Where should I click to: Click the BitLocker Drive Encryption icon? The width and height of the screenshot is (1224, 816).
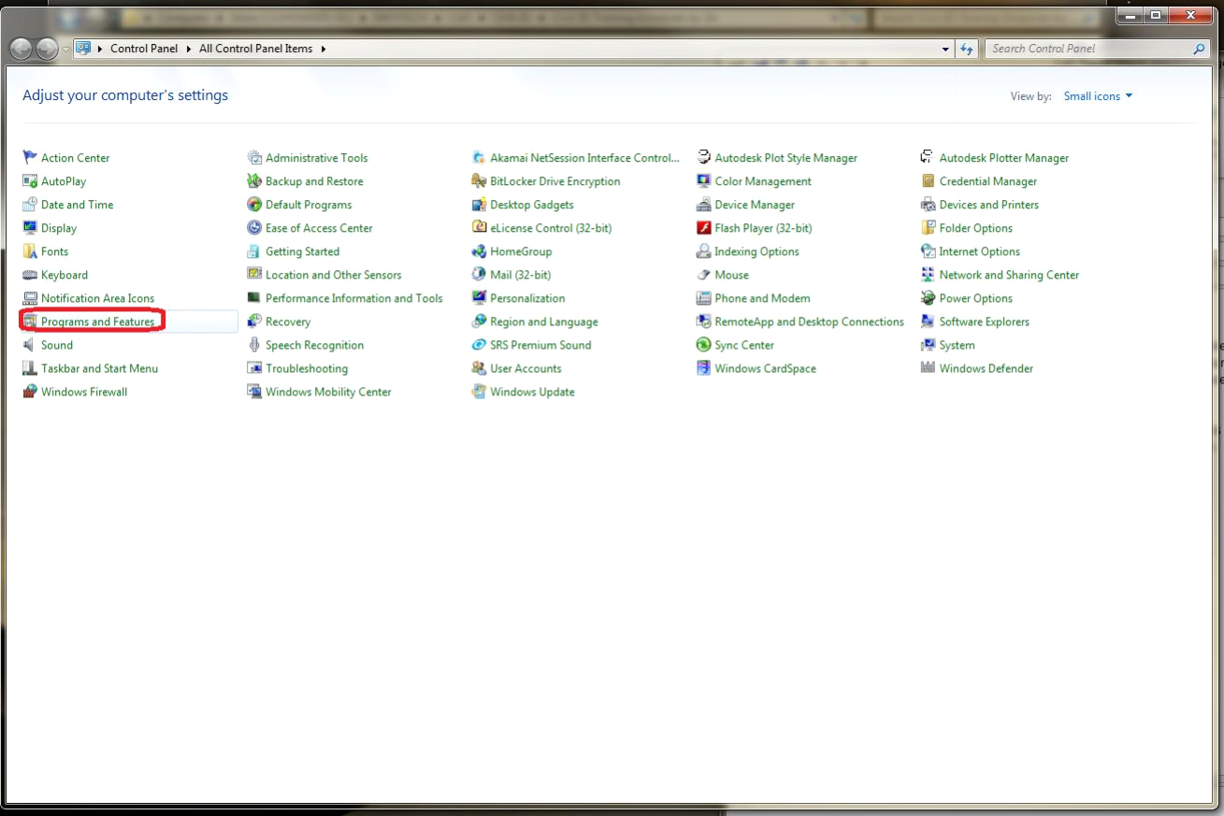tap(479, 181)
